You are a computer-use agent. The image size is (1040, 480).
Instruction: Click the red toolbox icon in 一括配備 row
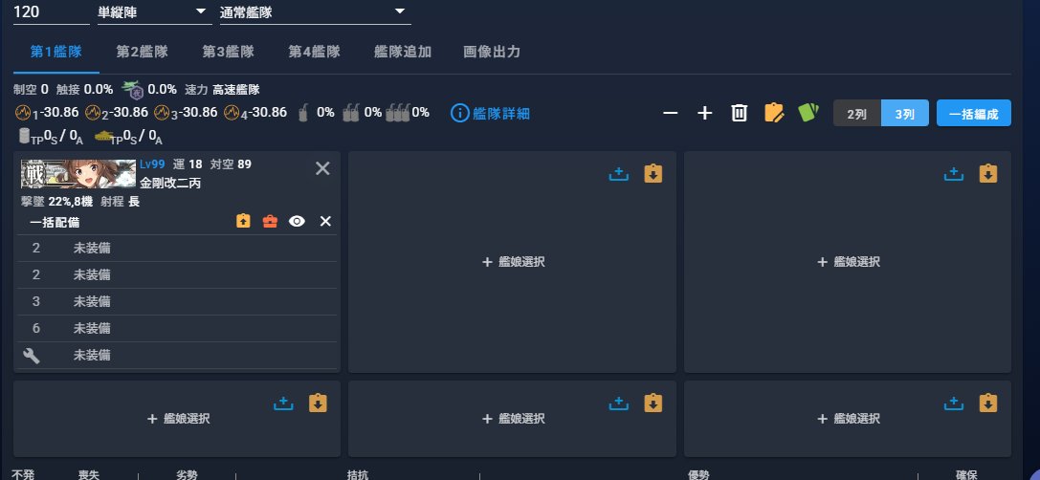[x=270, y=222]
